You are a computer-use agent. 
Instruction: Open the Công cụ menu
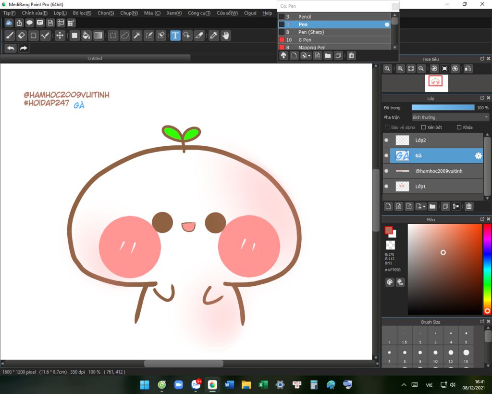tap(199, 13)
